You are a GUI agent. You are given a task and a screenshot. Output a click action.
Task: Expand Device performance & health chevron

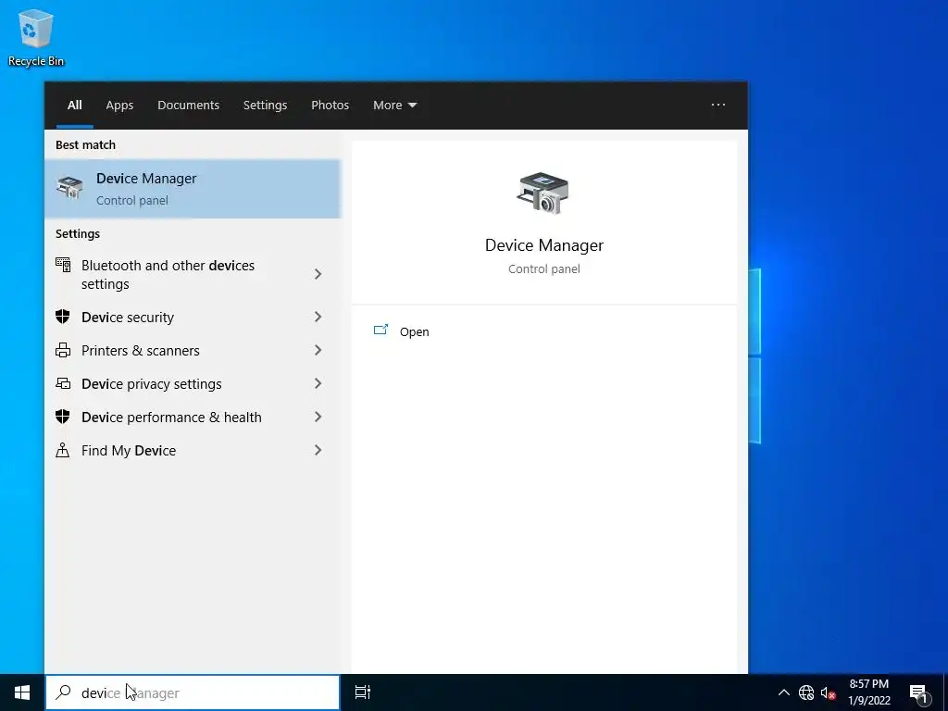318,417
